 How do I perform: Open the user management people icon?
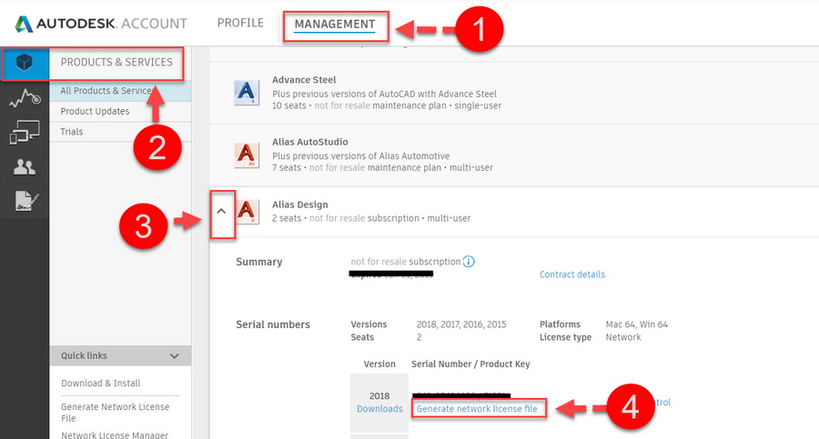(x=25, y=167)
